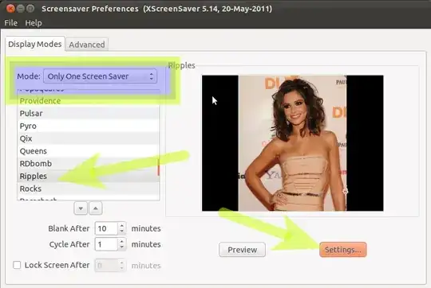Image resolution: width=431 pixels, height=288 pixels.
Task: Decrease Blank After minutes with spinner down arrow
Action: click(x=122, y=232)
